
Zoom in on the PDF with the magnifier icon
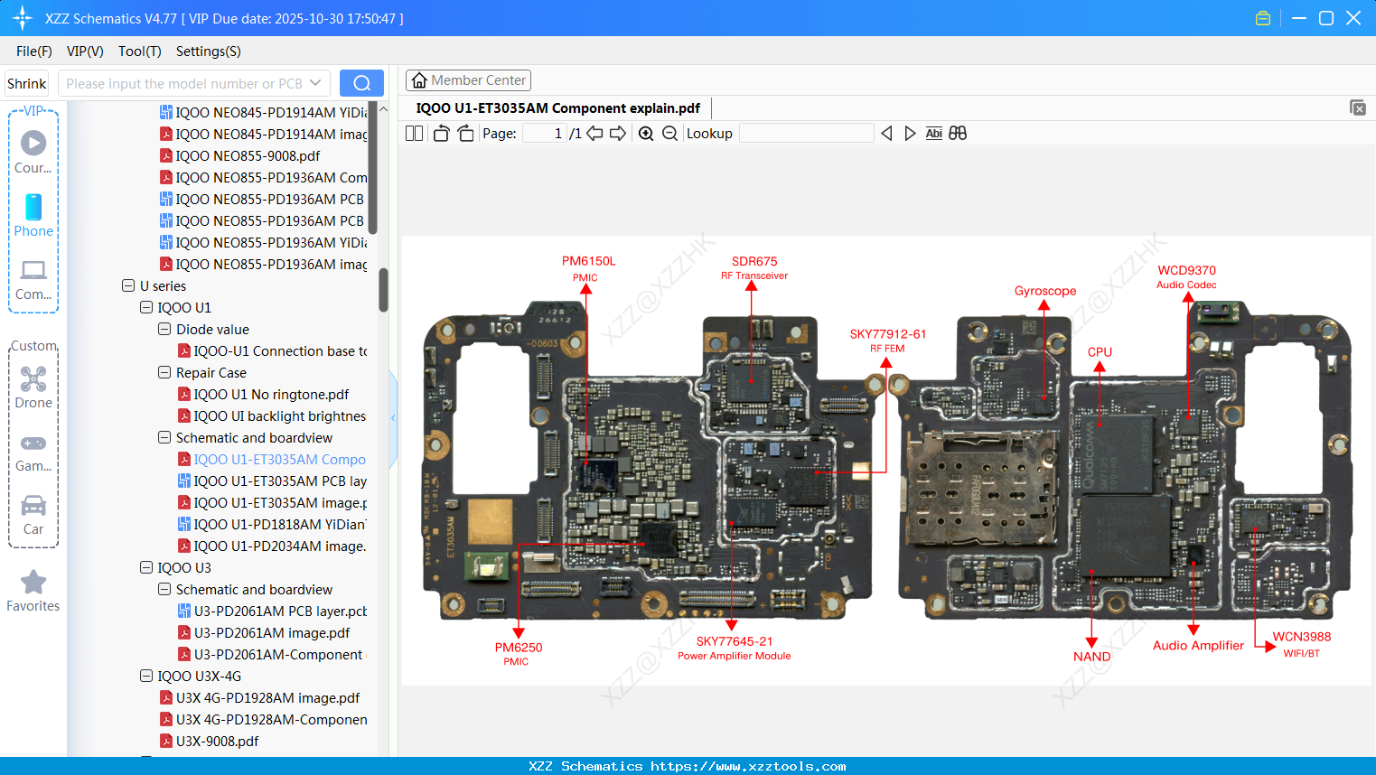tap(646, 133)
